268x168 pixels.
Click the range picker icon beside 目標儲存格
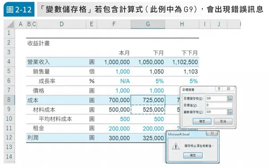(x=230, y=98)
